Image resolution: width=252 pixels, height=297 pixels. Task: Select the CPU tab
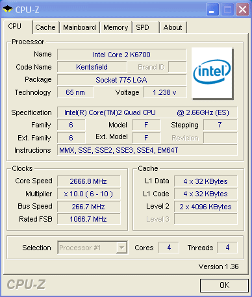click(x=18, y=27)
